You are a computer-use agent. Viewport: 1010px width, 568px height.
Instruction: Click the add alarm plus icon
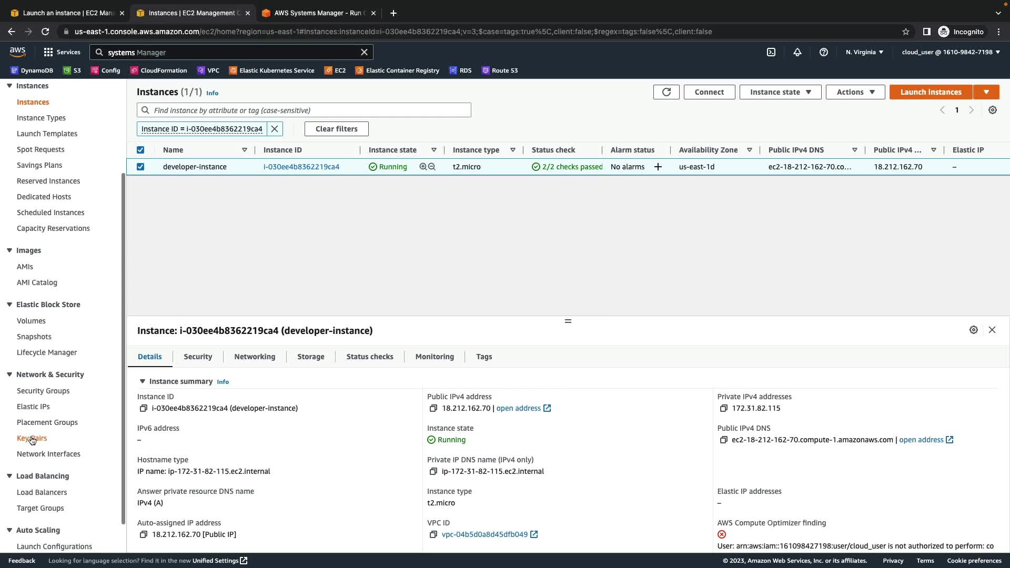[x=658, y=167]
